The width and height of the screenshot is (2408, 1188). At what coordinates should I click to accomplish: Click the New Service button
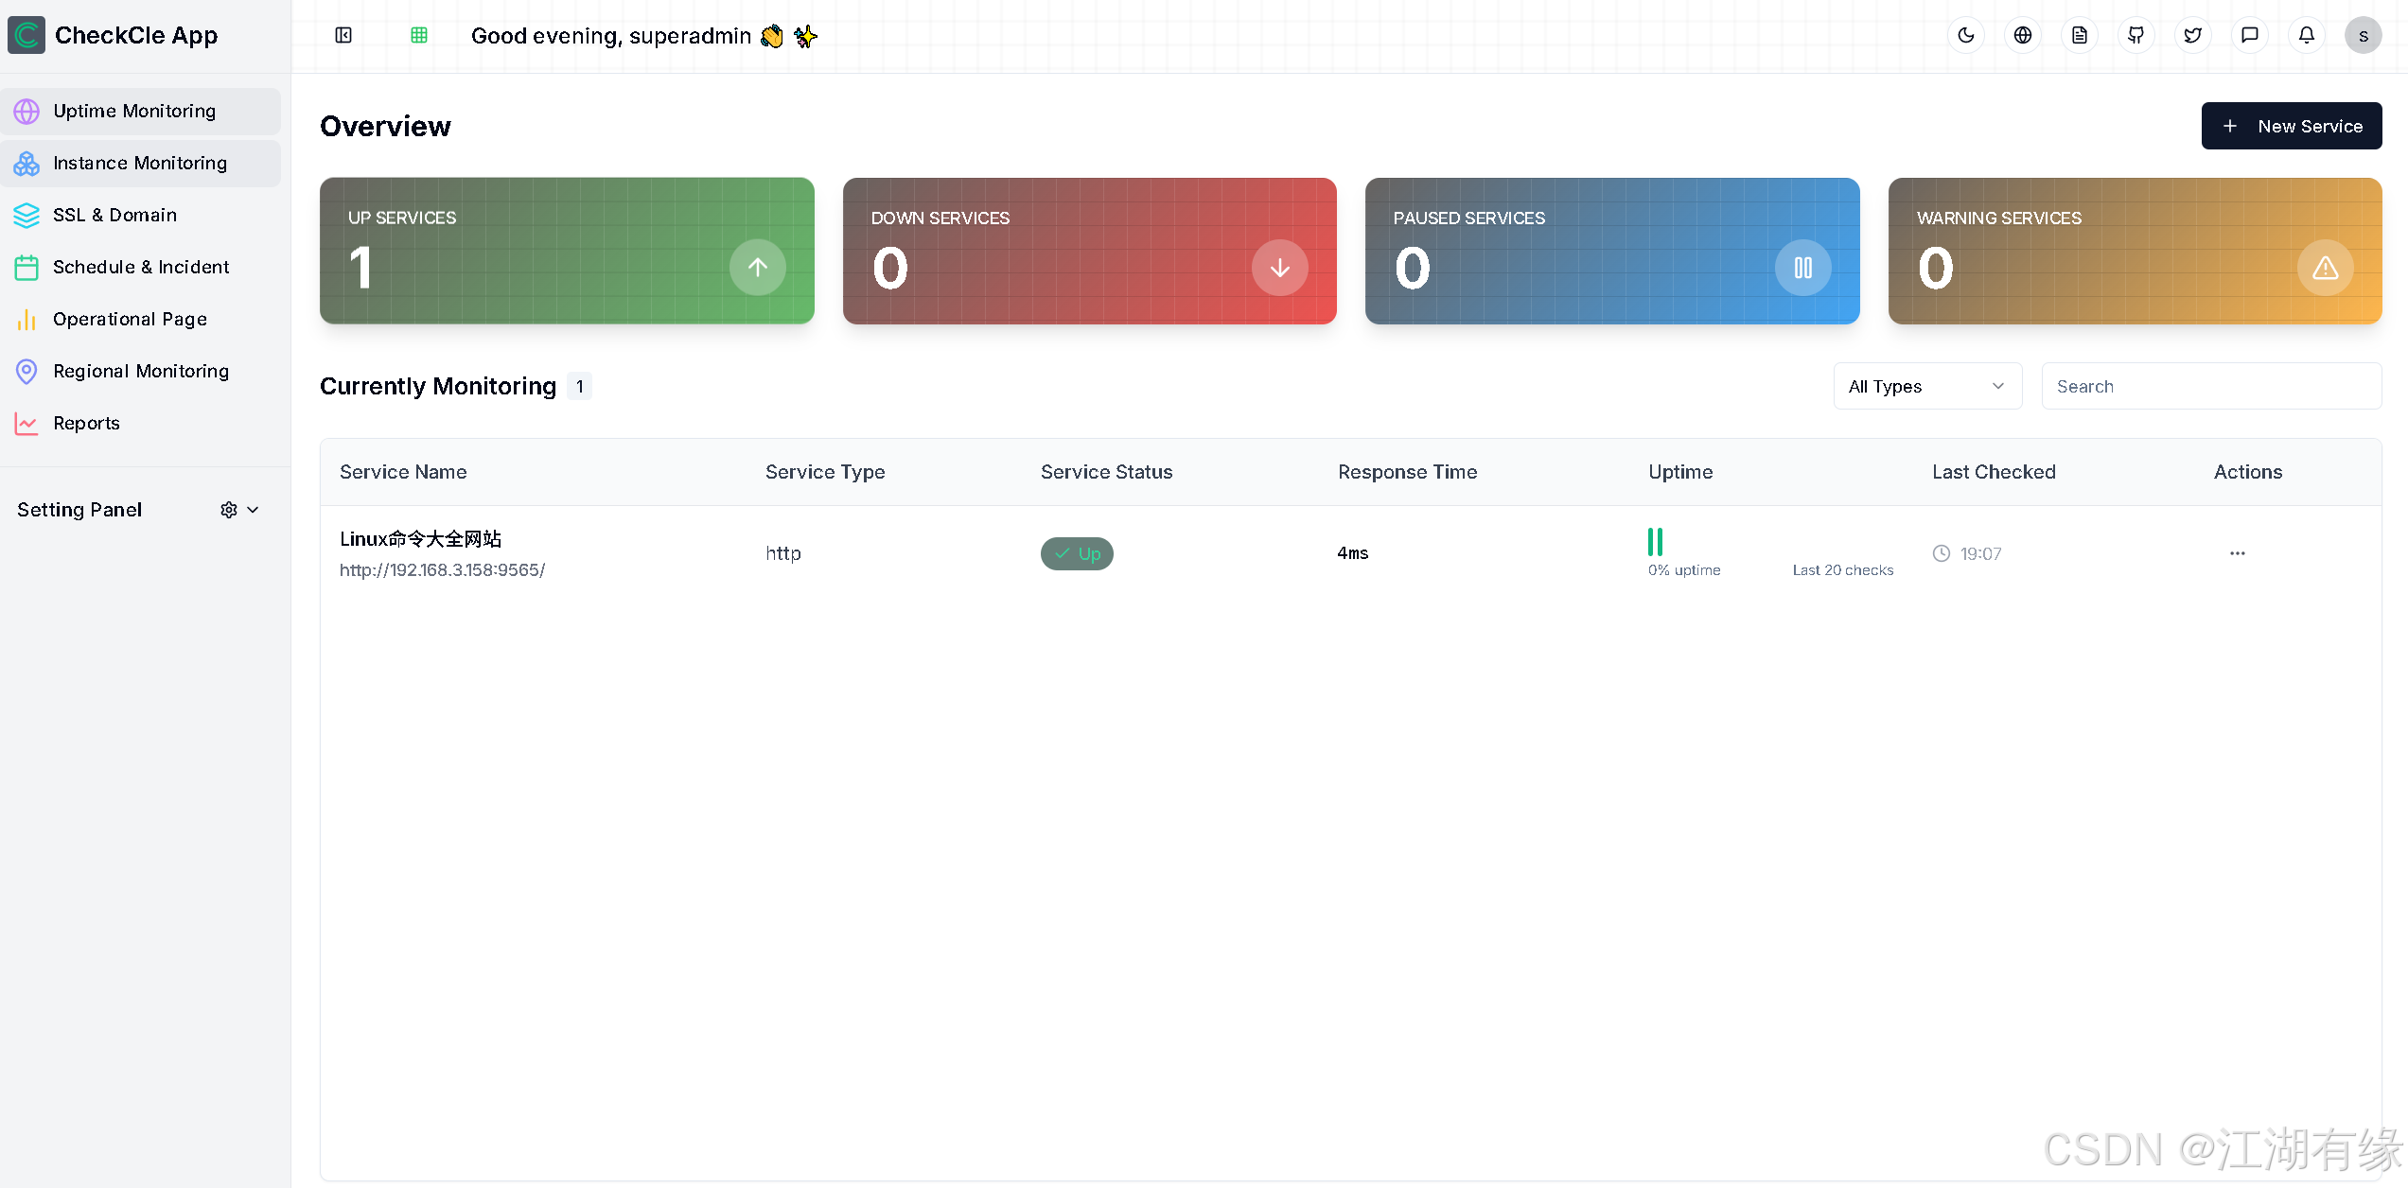coord(2291,126)
